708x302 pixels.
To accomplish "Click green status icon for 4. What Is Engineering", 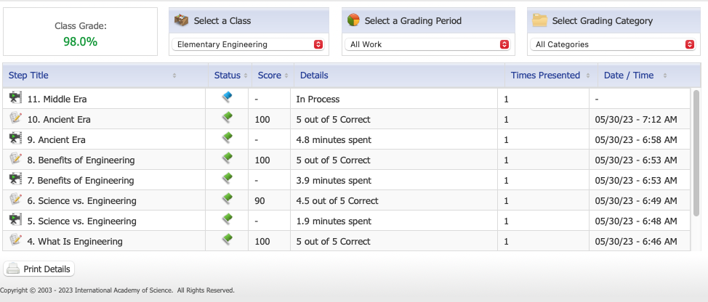I will (x=227, y=240).
